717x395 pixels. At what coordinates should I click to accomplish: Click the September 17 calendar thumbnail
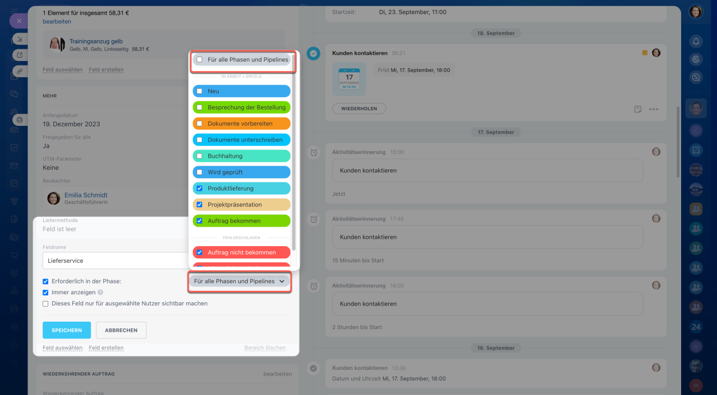coord(349,78)
